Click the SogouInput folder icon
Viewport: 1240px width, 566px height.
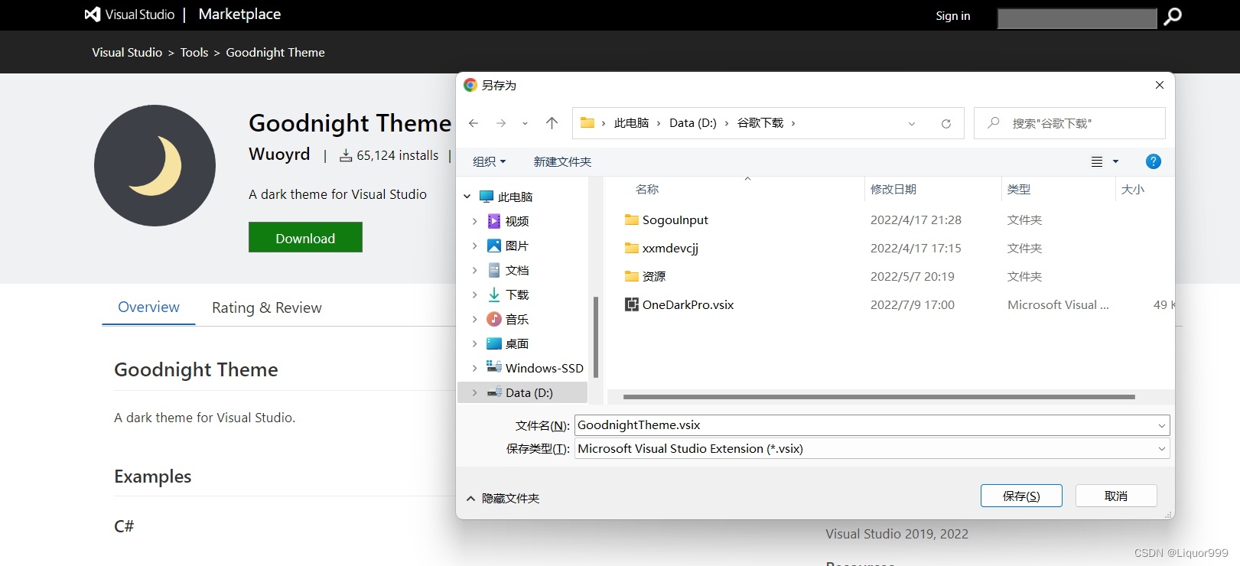click(x=632, y=220)
